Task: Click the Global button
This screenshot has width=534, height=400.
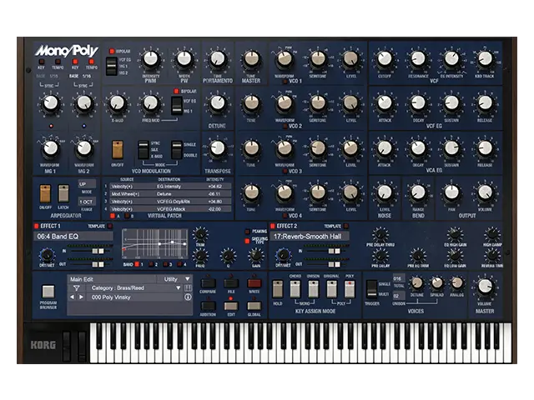Action: (x=254, y=306)
